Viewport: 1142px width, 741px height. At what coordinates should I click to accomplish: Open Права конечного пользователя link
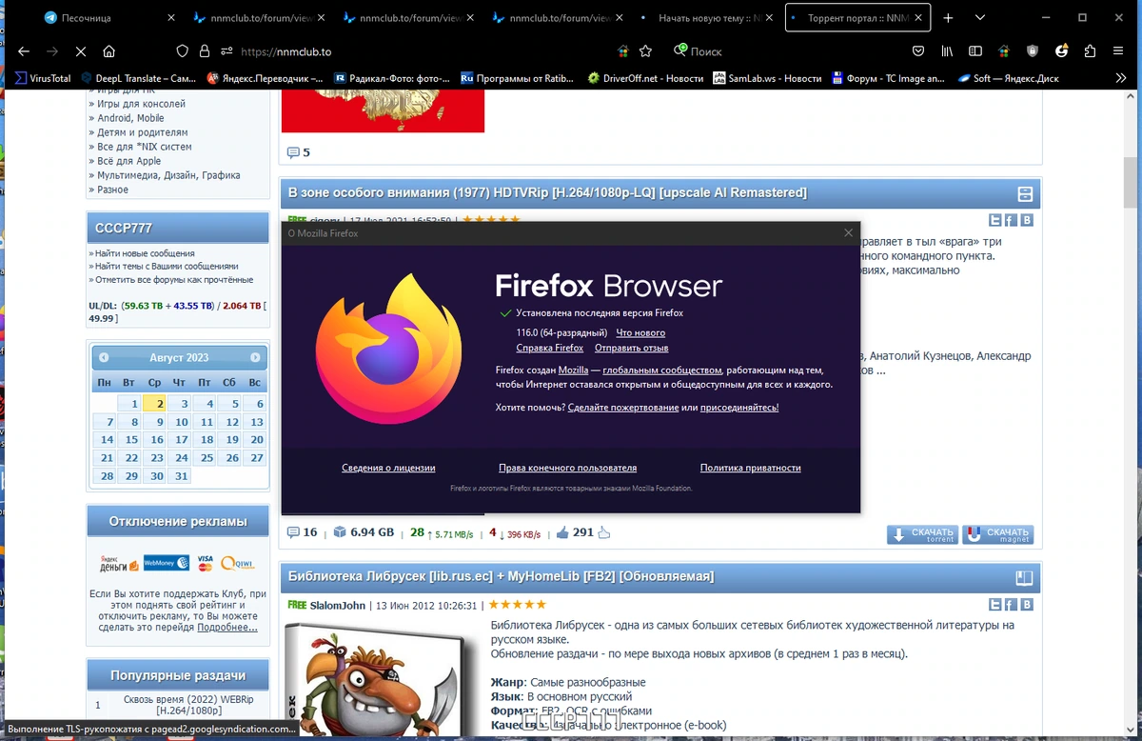click(x=567, y=468)
